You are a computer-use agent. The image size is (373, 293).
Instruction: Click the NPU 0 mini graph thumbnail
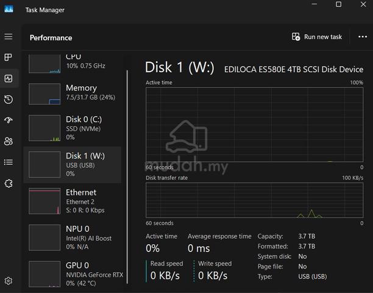pyautogui.click(x=44, y=237)
